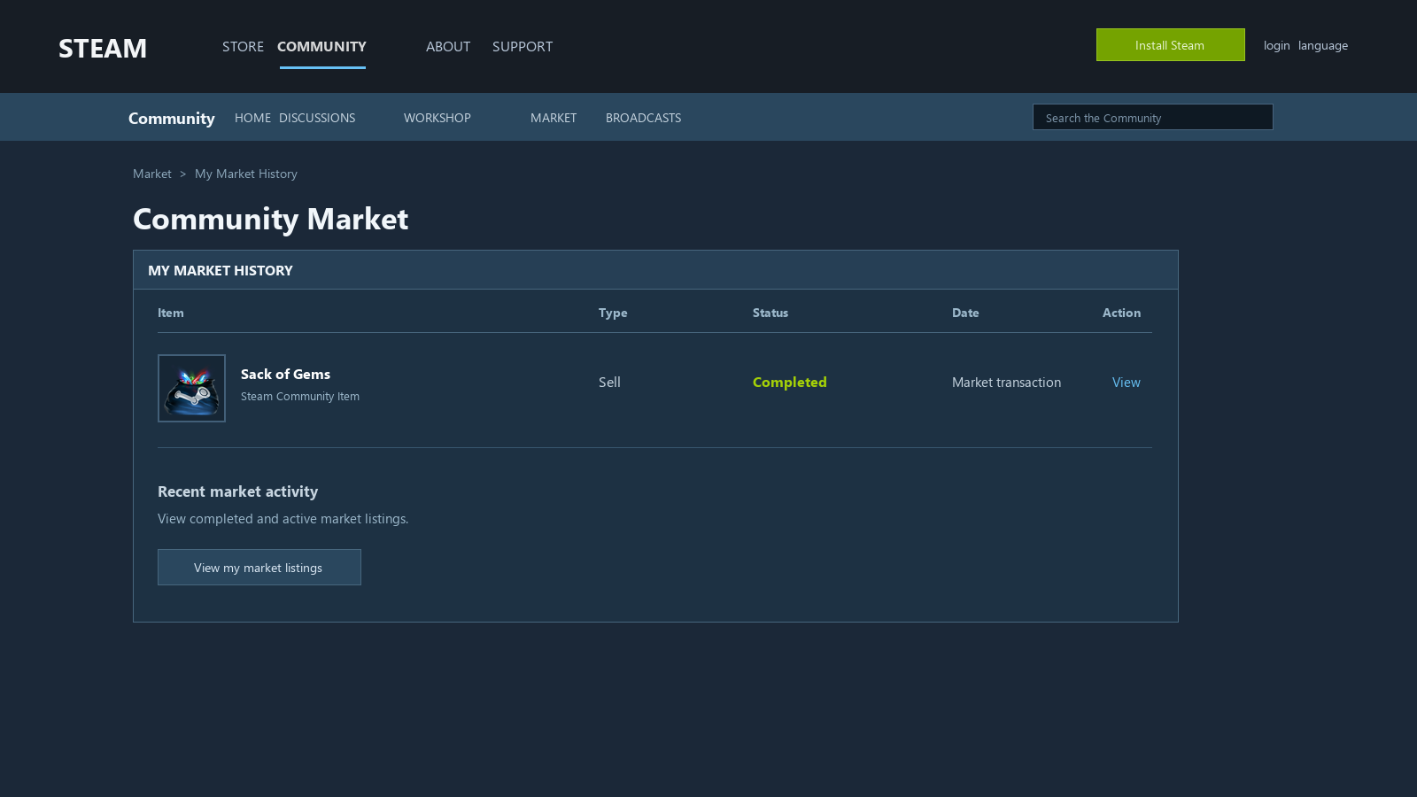This screenshot has width=1417, height=797.
Task: Click the Recent market activity heading
Action: click(x=237, y=491)
